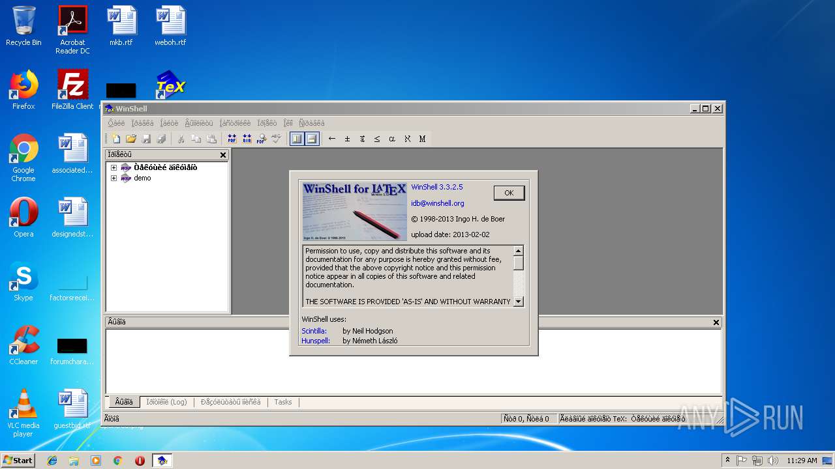Screen dimensions: 835x469
Task: Click the WinShell for LaTeX logo image
Action: 355,211
